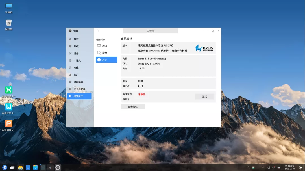Screen dimensions: 305x171
Task: Click the home icon beside 首页
Action: [70, 39]
